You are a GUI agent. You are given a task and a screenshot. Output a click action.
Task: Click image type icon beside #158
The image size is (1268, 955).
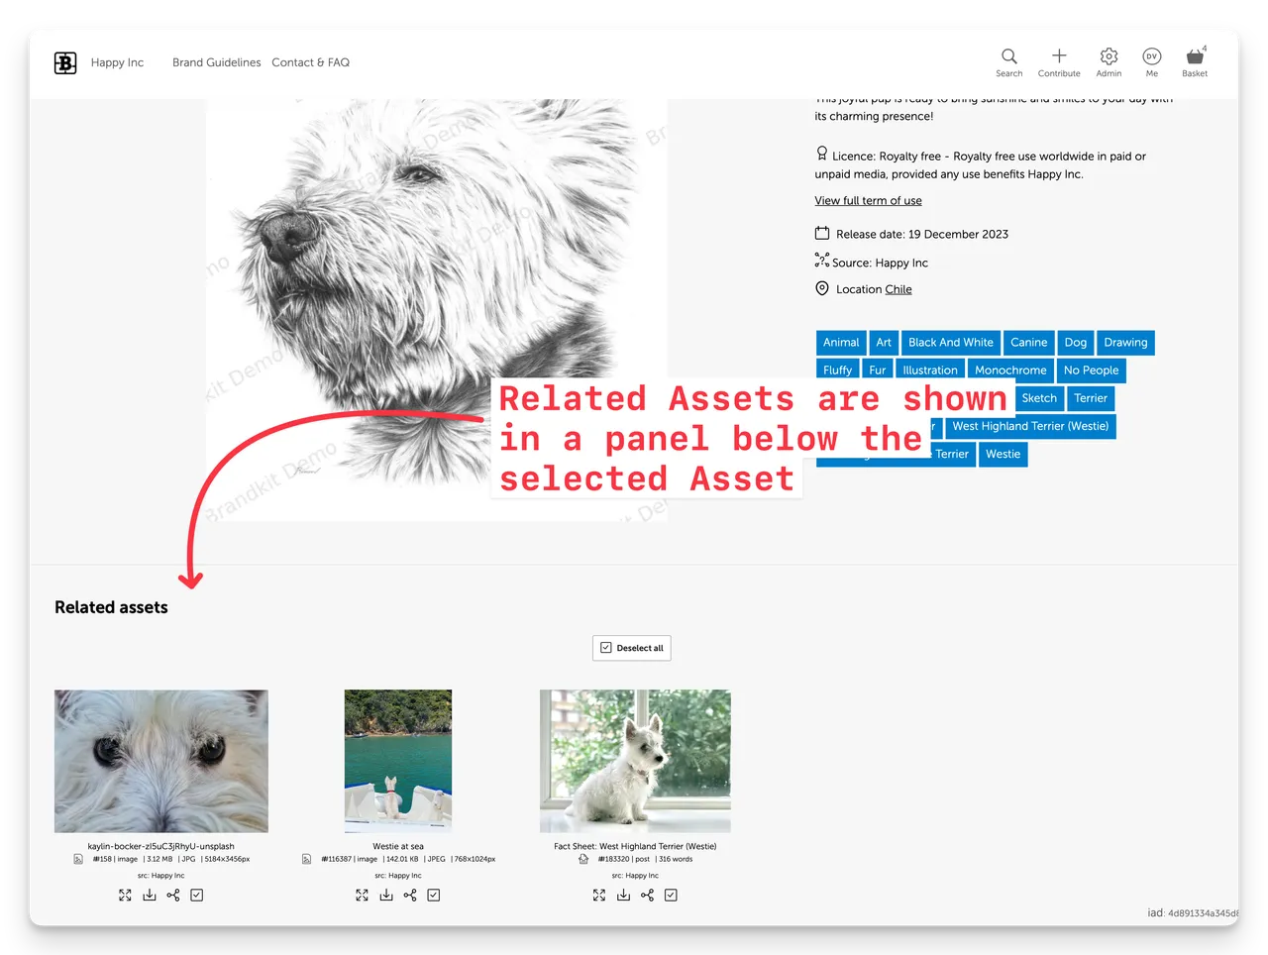click(78, 859)
